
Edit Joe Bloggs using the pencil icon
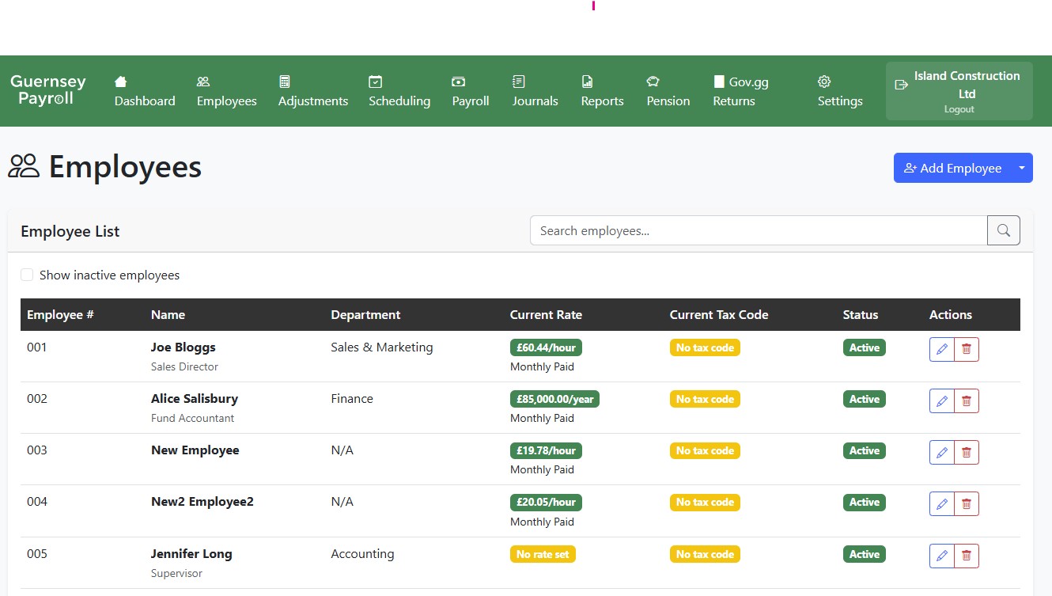point(941,348)
